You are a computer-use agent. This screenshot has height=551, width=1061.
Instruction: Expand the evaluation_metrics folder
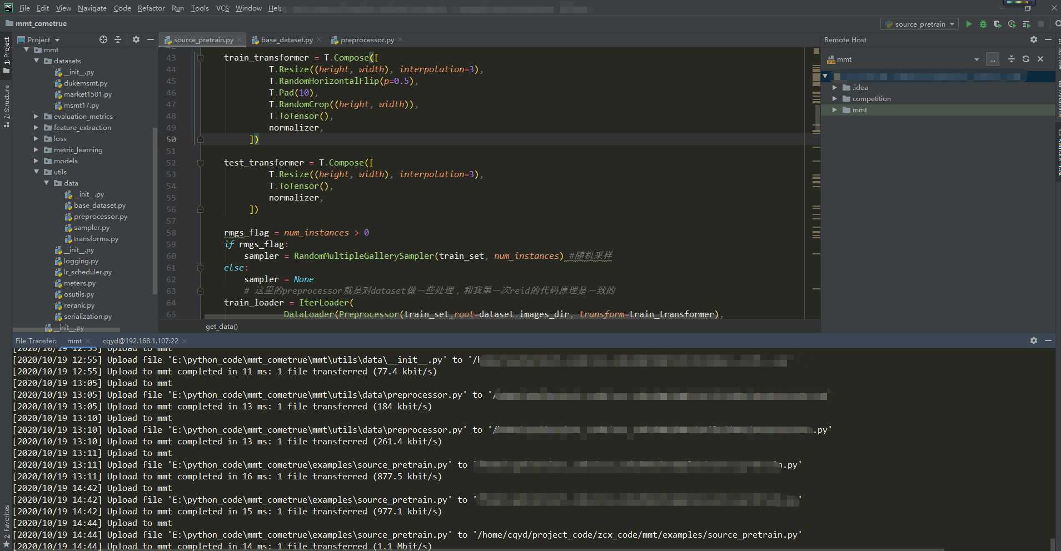coord(36,117)
